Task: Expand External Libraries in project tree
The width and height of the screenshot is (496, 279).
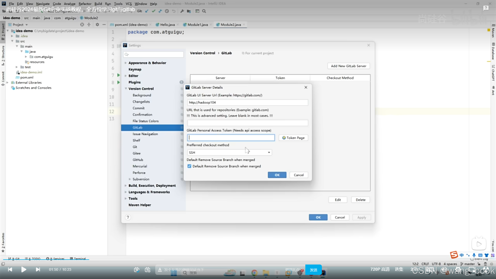Action: (x=7, y=82)
